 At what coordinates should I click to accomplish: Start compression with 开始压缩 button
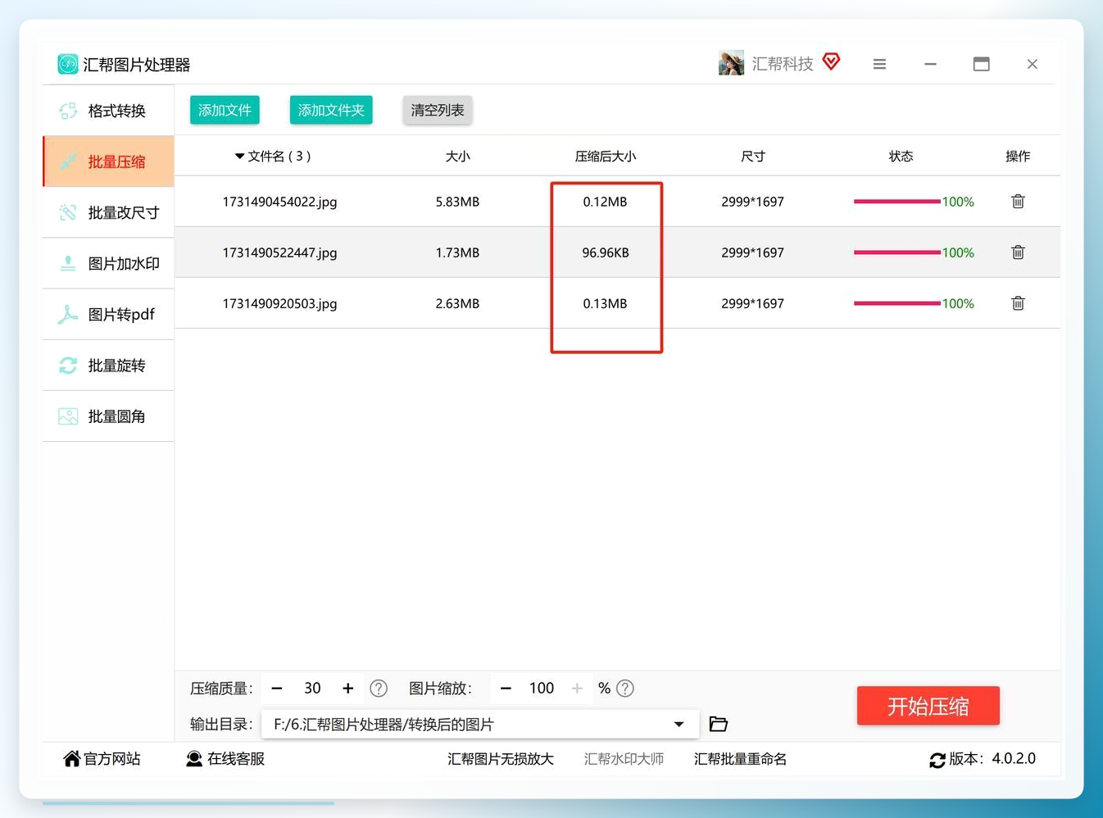click(928, 706)
